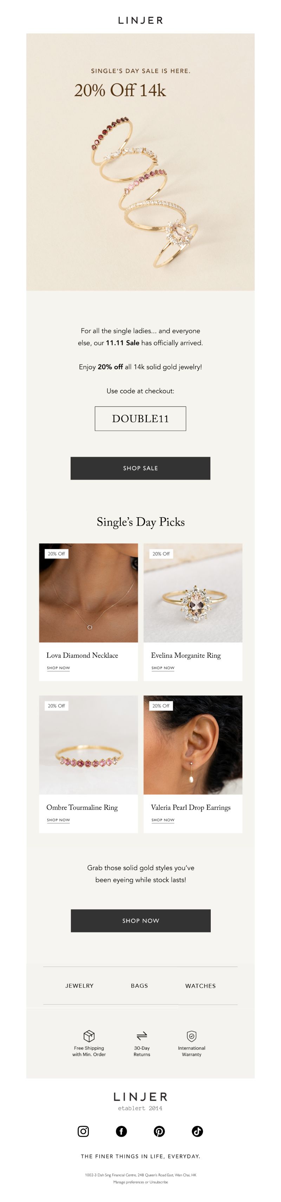
Task: Click the Linjer logo at the top
Action: 140,20
